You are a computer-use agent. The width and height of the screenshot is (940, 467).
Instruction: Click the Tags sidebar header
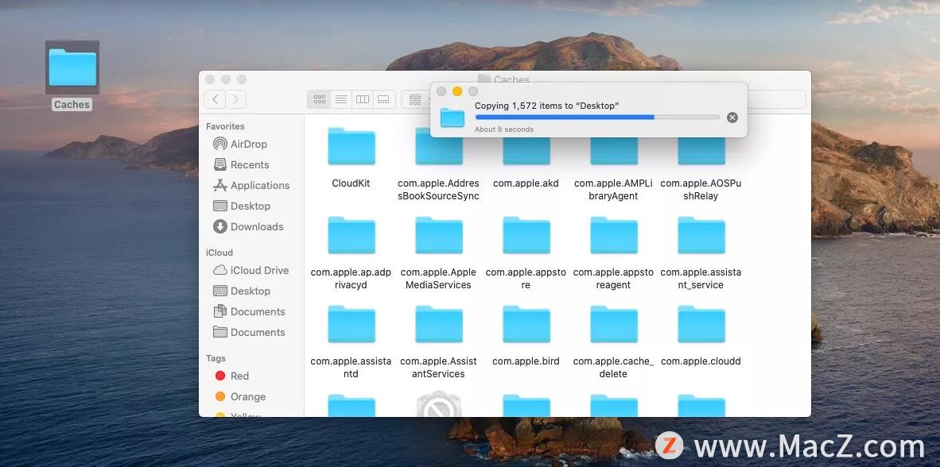point(216,358)
